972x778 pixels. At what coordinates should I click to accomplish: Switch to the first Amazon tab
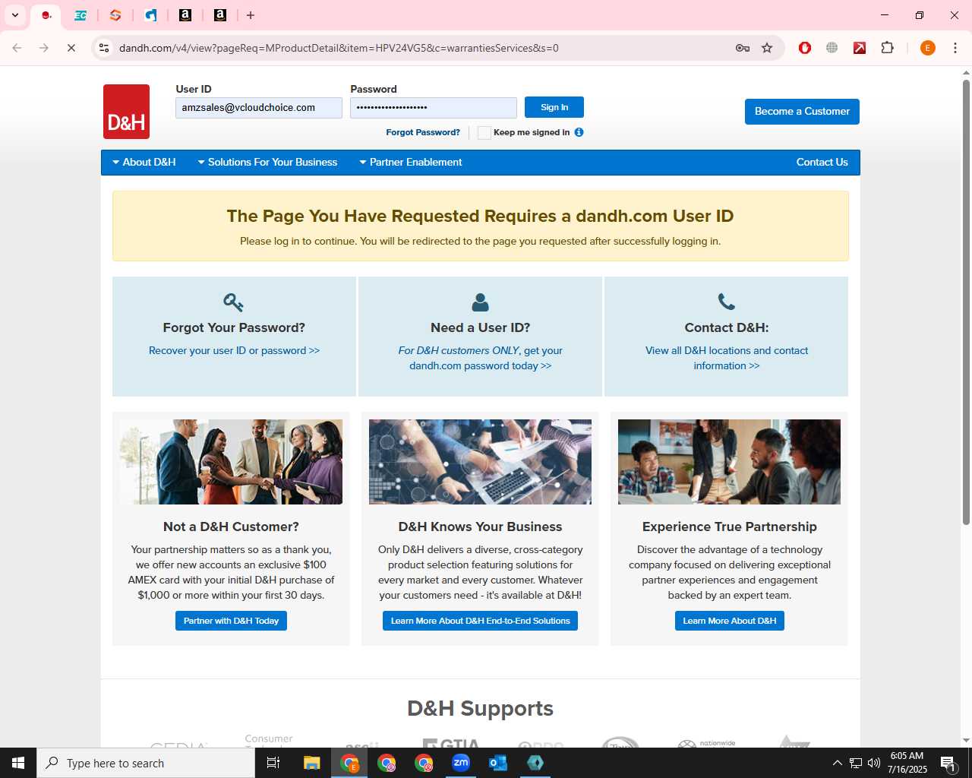point(185,15)
